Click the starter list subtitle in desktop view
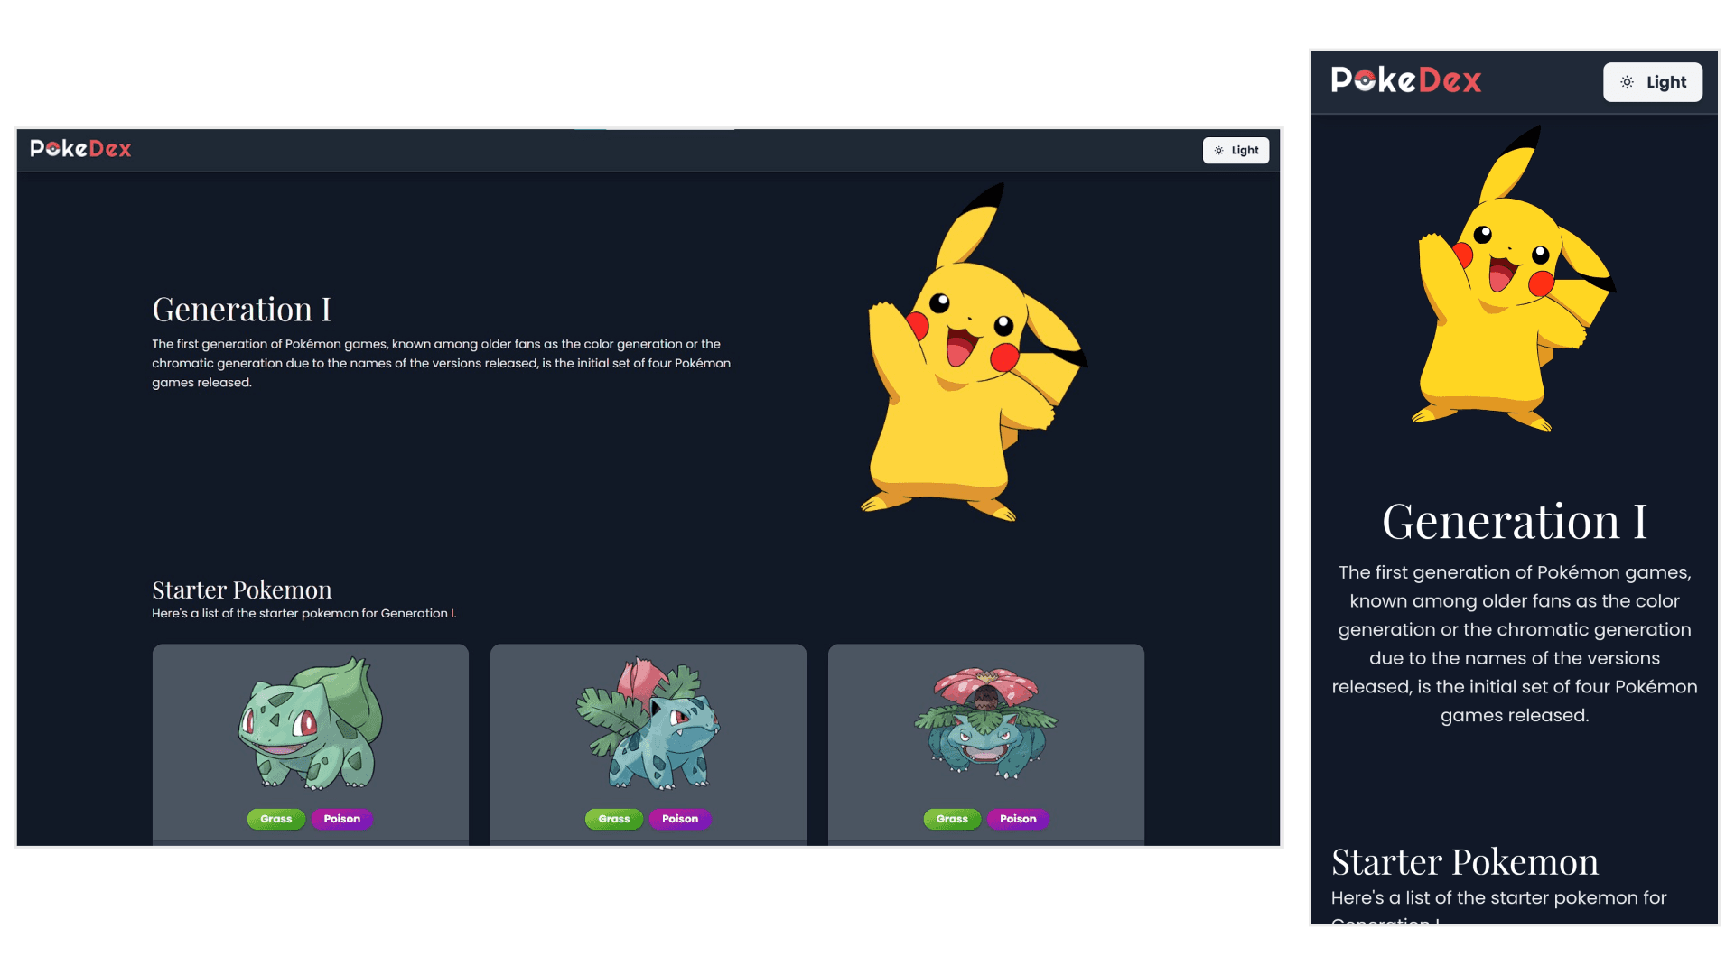The height and width of the screenshot is (975, 1735). (x=304, y=614)
